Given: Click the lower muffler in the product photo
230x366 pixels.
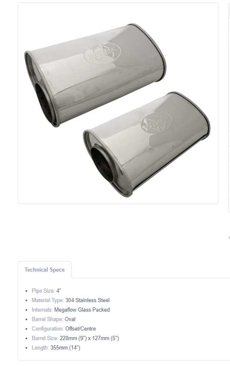Looking at the screenshot, I should [147, 144].
